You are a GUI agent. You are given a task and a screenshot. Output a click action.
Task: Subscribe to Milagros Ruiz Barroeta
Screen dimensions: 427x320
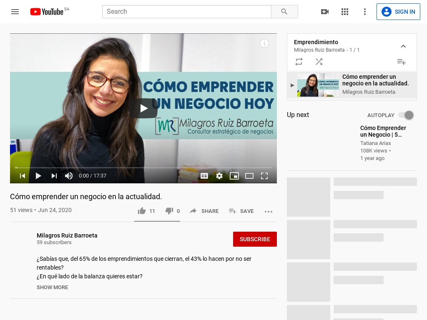[255, 239]
